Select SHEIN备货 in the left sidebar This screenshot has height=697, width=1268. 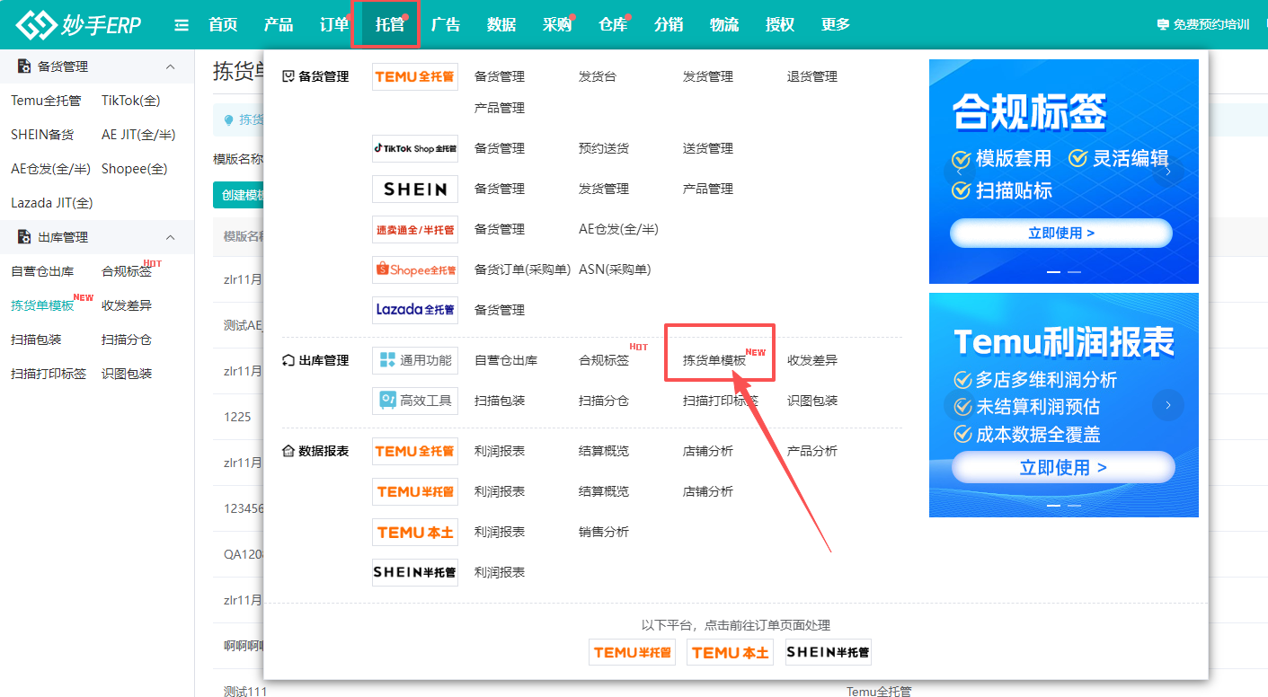42,135
